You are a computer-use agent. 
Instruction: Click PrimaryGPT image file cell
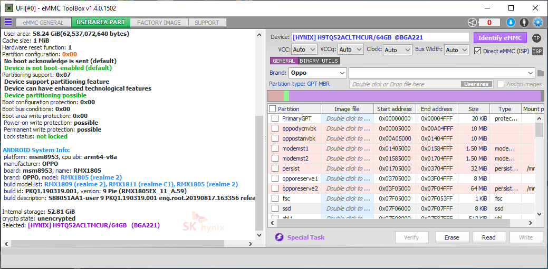[x=347, y=118]
